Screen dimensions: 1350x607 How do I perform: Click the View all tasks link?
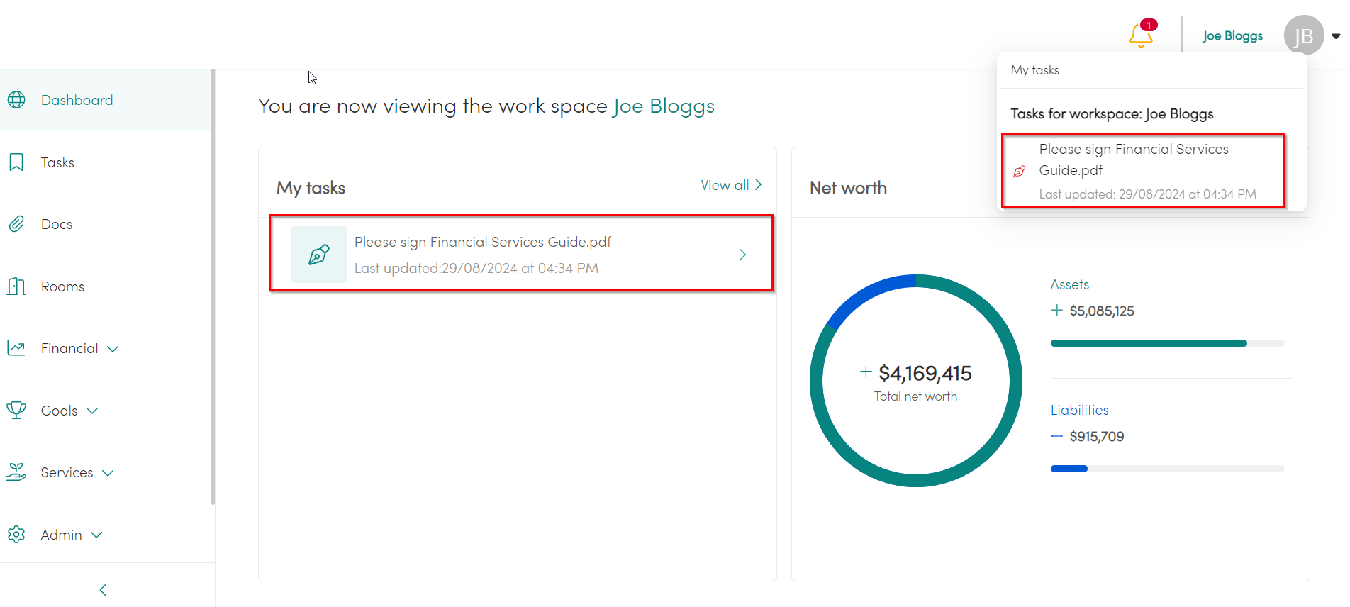(730, 185)
